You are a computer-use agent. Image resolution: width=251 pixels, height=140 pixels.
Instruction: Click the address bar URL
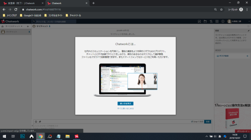[x=43, y=10]
